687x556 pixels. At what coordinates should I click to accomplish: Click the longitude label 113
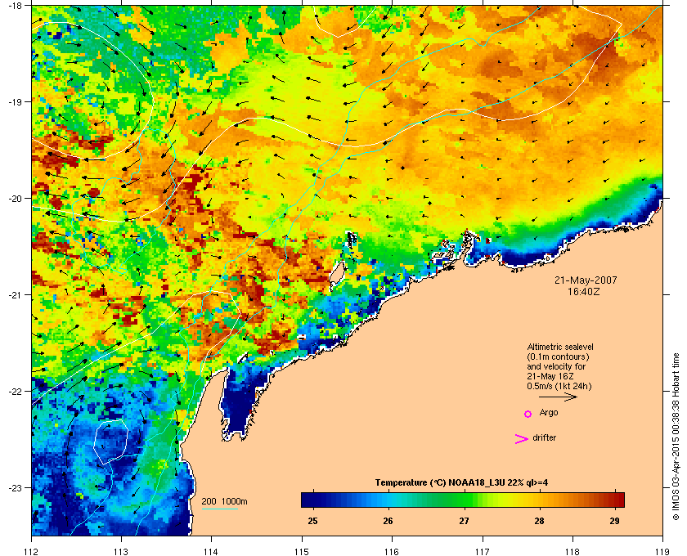[121, 552]
